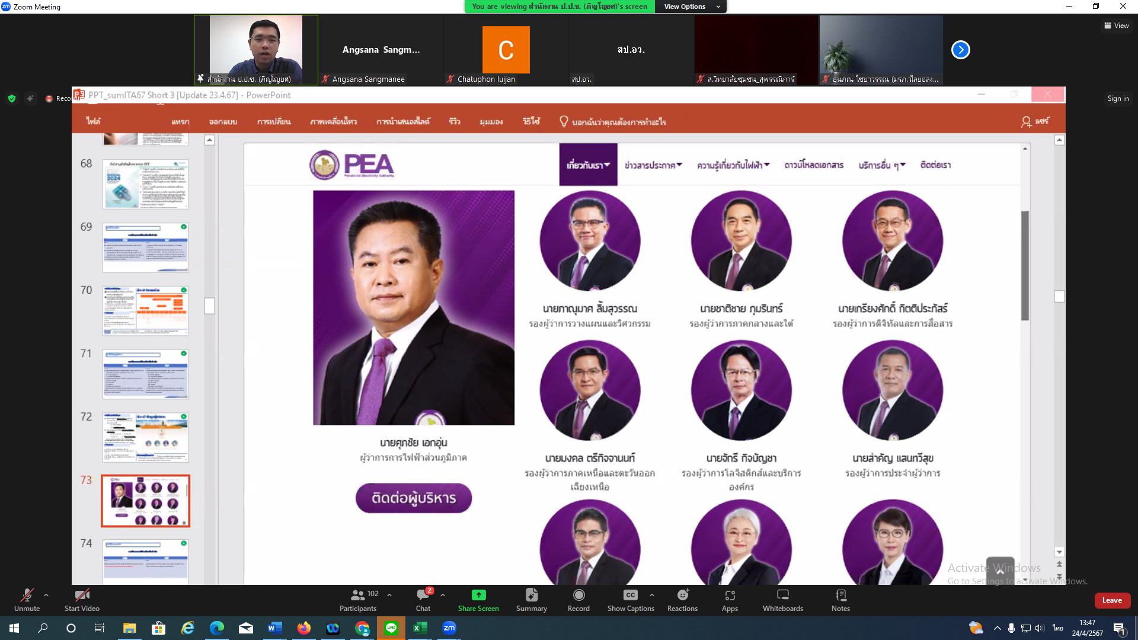The width and height of the screenshot is (1138, 640).
Task: Open the ออกแบบ (Design) ribbon tab
Action: click(223, 121)
